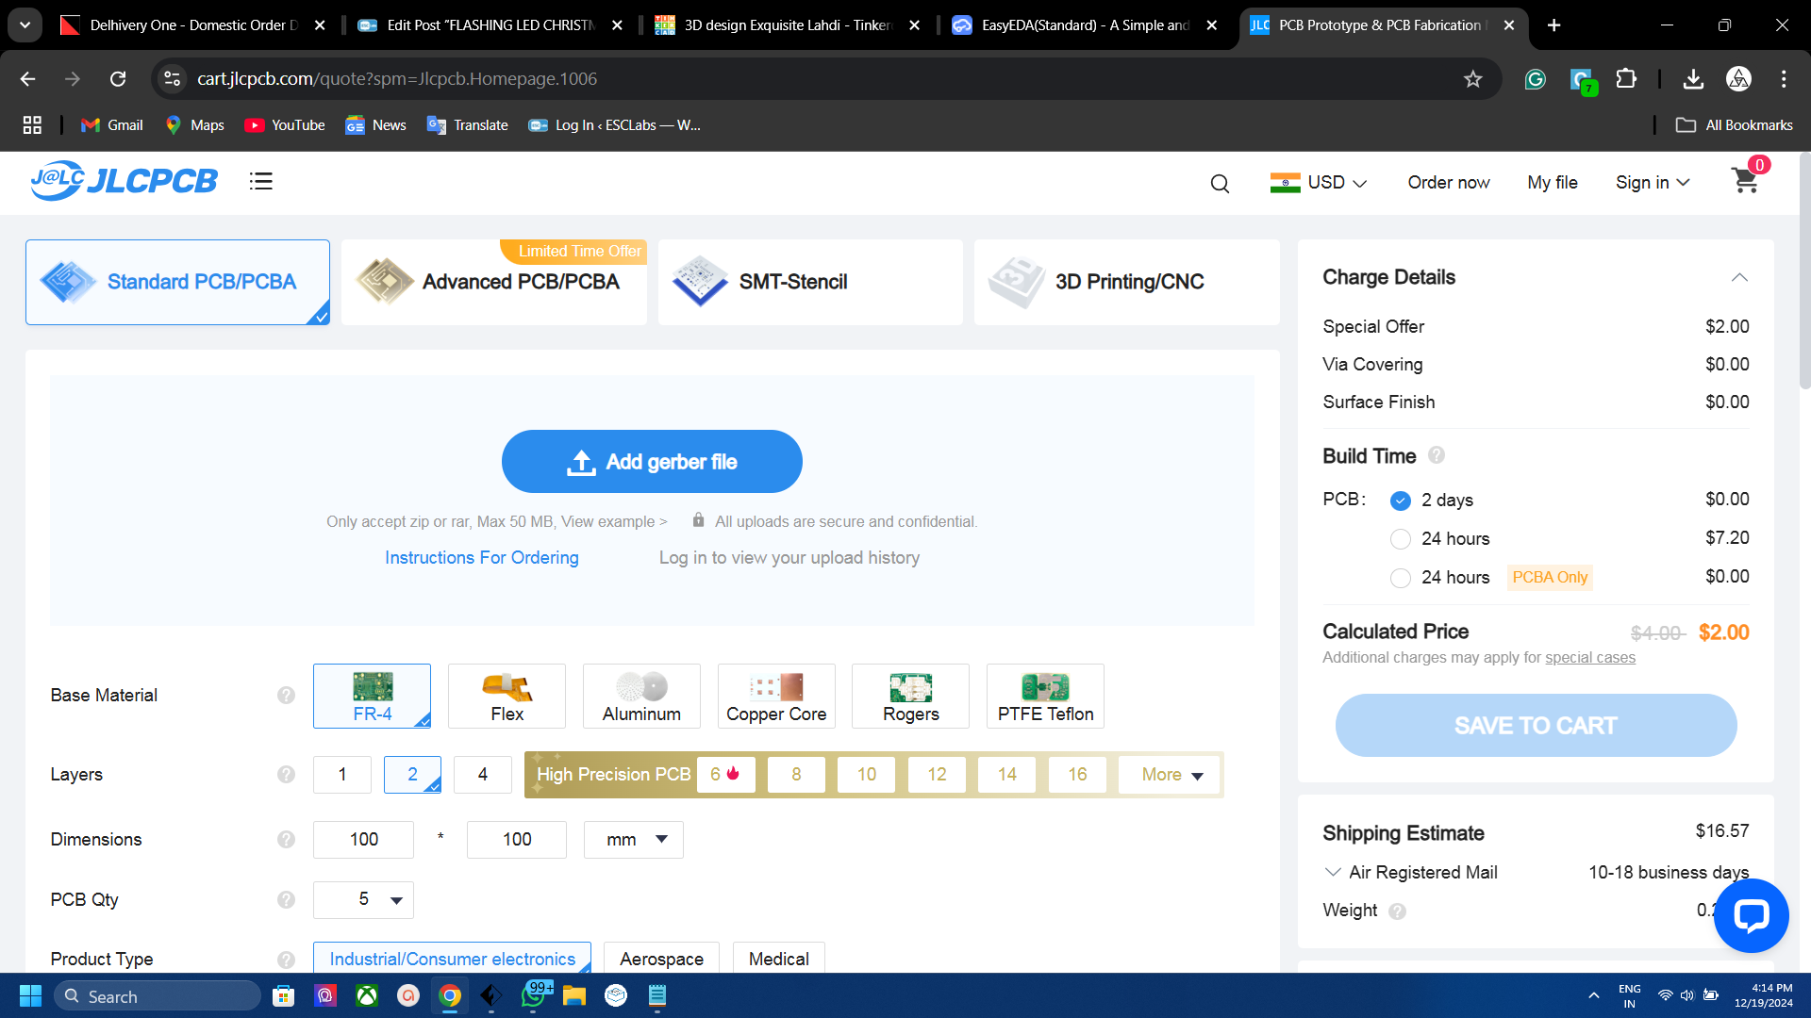
Task: Switch to SMT-Stencil tab
Action: pos(810,282)
